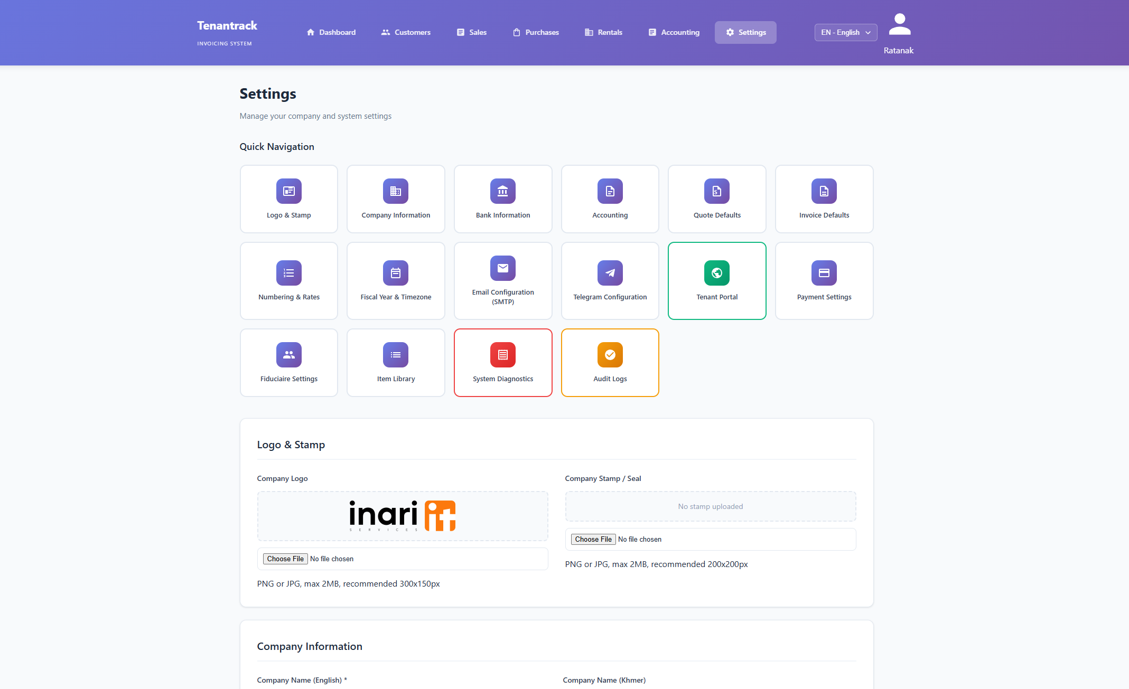Click the Ratanak user profile avatar
1129x689 pixels.
(x=899, y=25)
